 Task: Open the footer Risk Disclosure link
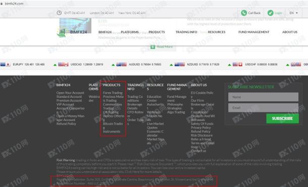pos(201,135)
